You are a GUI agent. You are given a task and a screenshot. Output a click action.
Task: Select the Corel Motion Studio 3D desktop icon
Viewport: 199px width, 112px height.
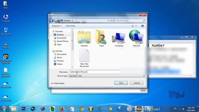tap(6, 59)
